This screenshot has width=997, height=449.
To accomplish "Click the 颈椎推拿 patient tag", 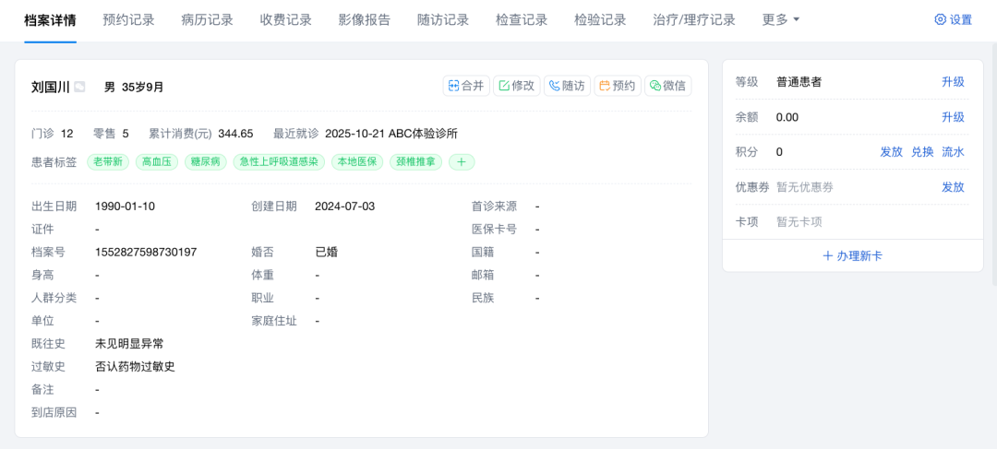I will pyautogui.click(x=415, y=162).
